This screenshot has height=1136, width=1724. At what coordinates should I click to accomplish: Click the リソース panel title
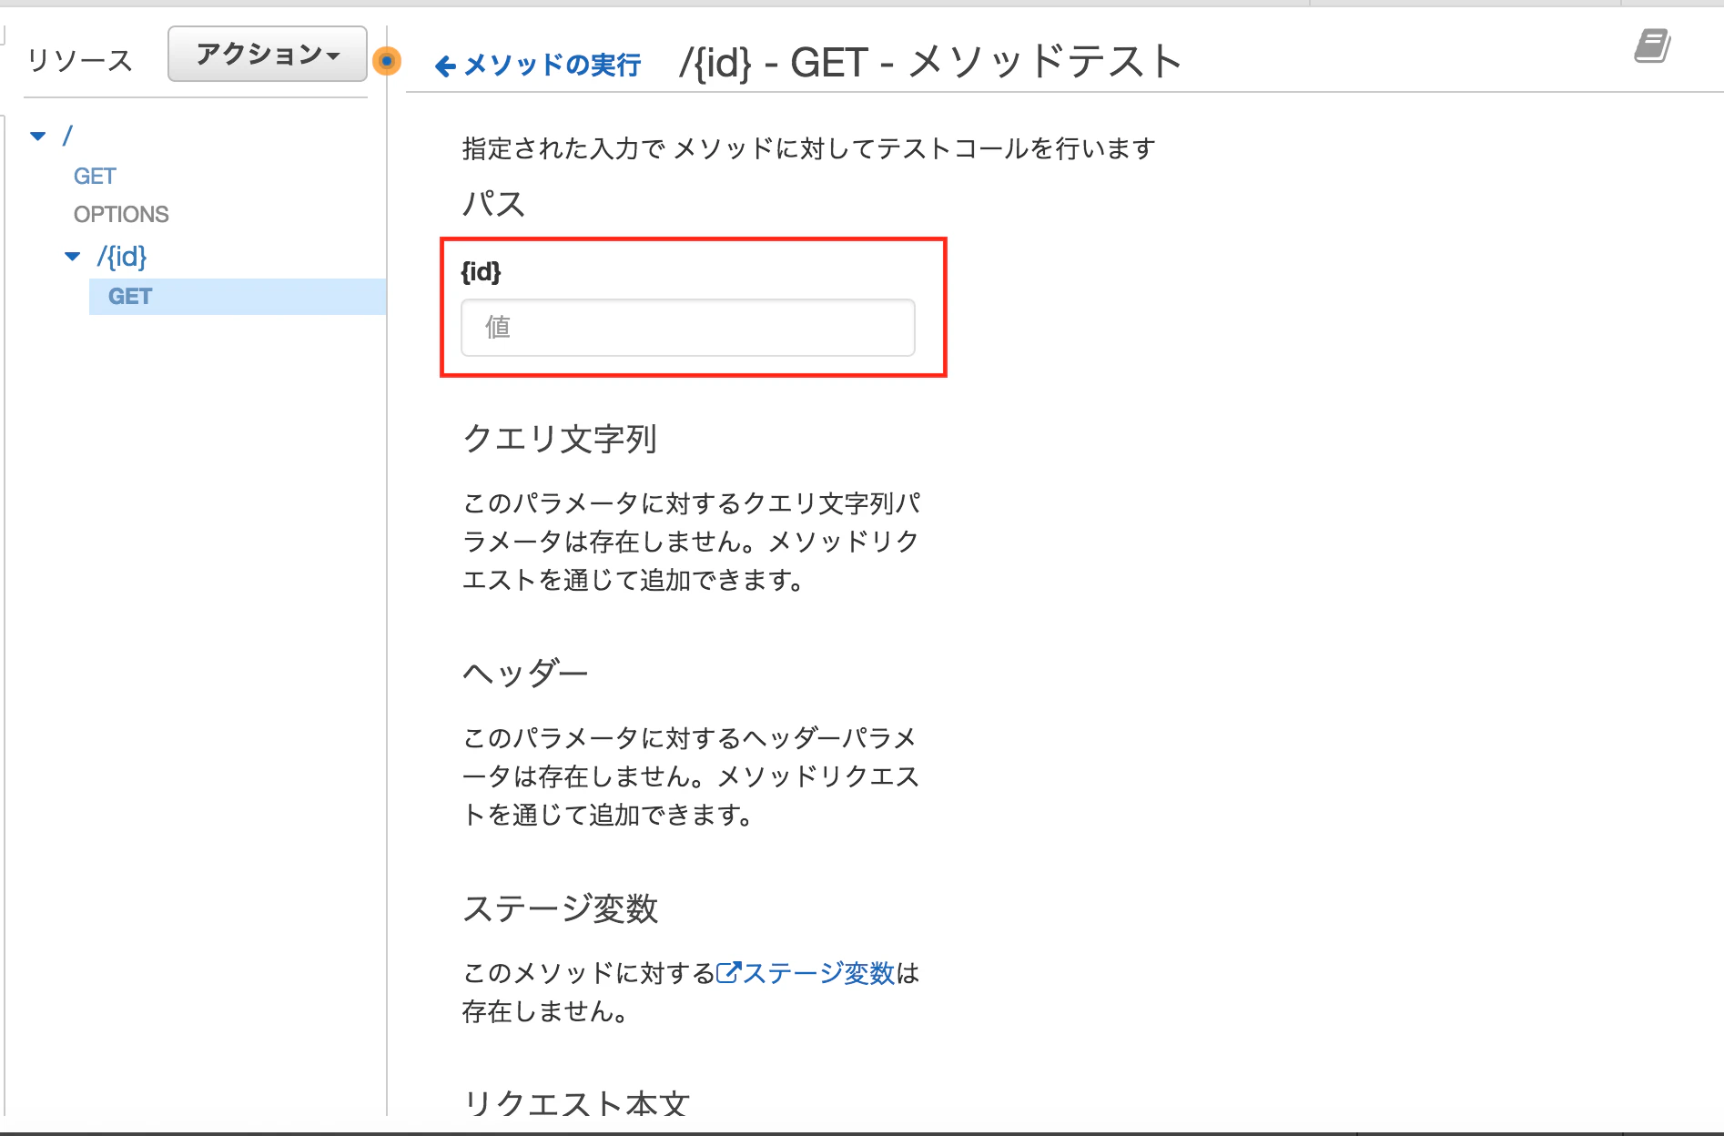coord(80,60)
